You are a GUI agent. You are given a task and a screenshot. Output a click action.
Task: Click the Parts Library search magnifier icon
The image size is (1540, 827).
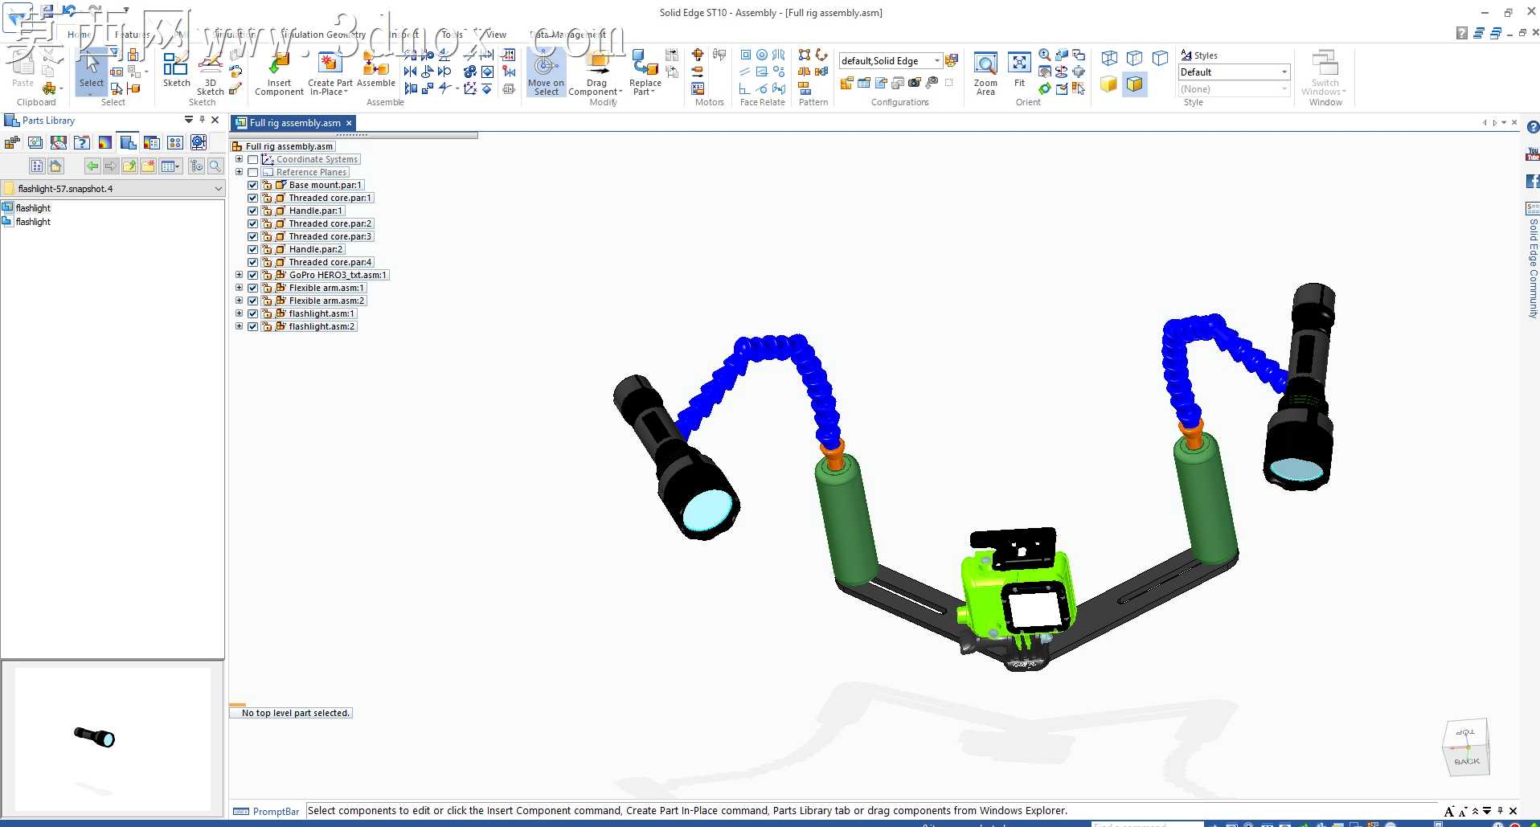coord(215,166)
